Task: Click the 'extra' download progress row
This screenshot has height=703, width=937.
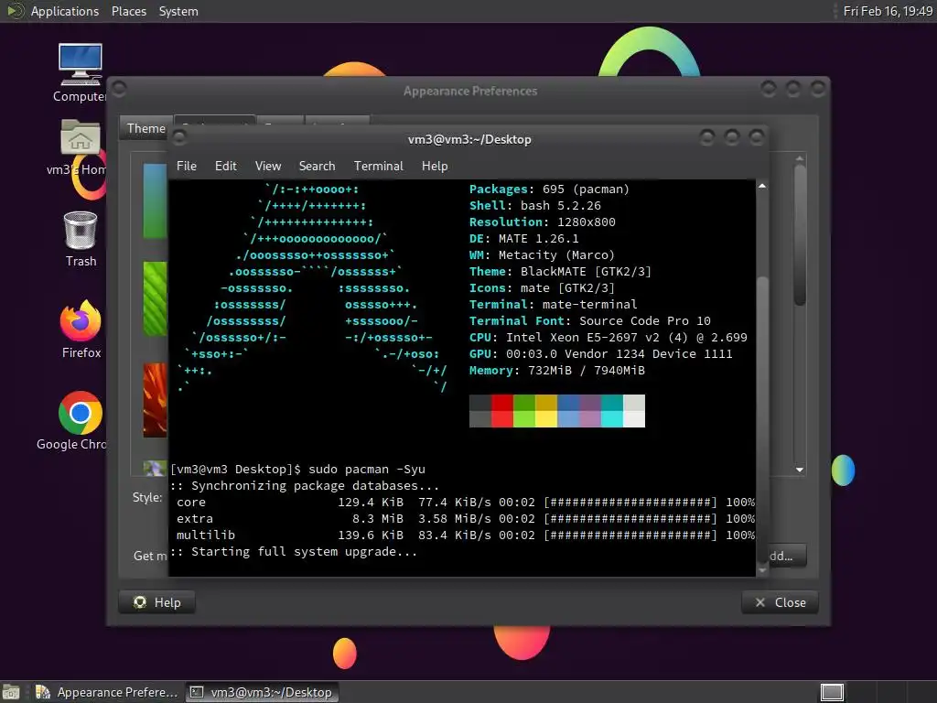Action: [465, 519]
